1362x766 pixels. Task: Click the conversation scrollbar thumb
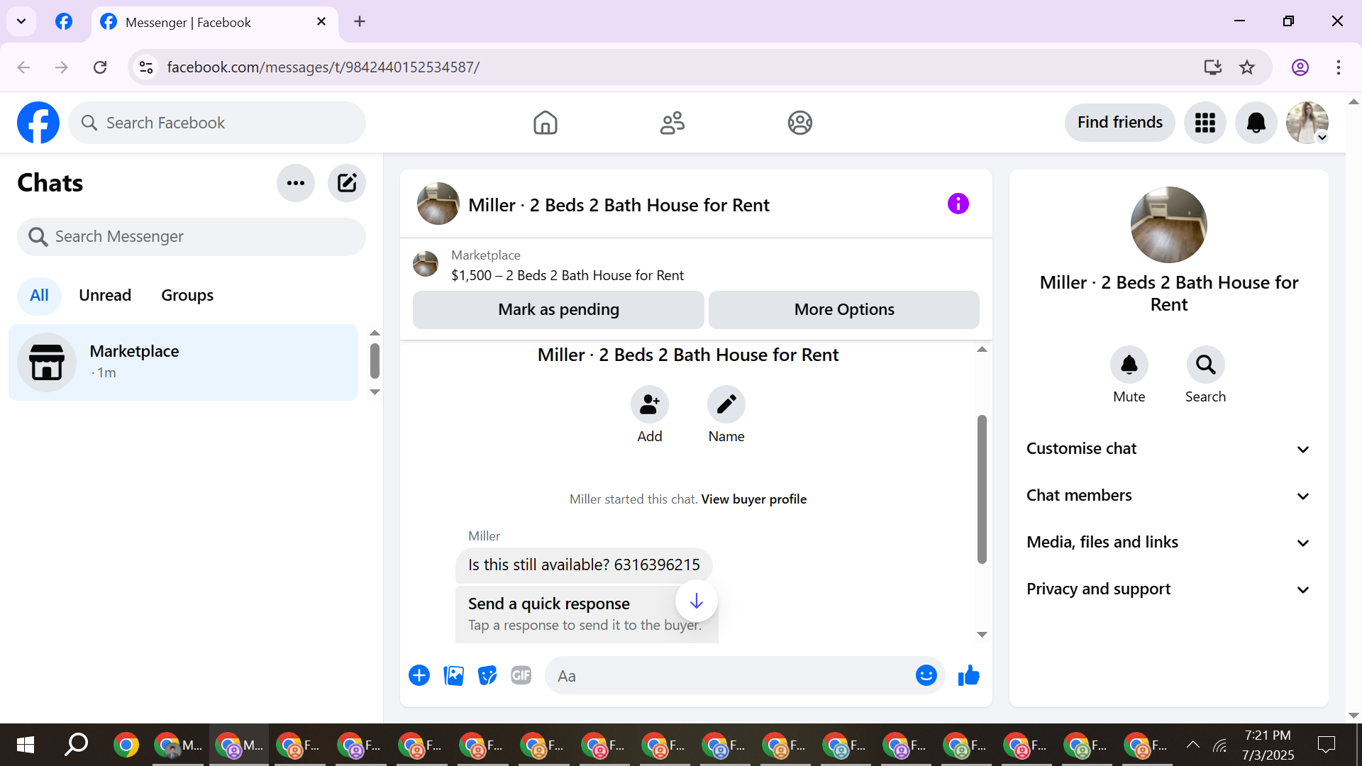click(982, 489)
